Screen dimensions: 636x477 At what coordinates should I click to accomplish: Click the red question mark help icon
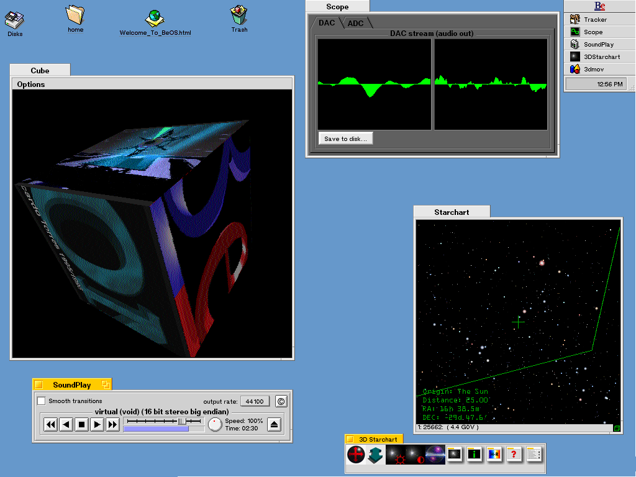[514, 455]
